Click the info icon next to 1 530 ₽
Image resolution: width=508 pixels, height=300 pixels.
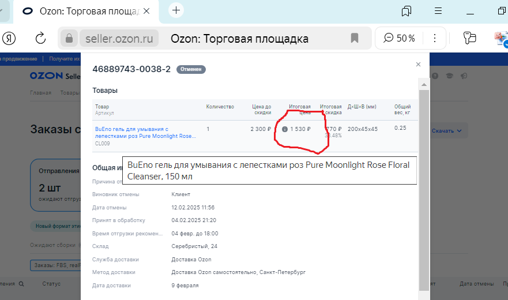click(x=285, y=129)
